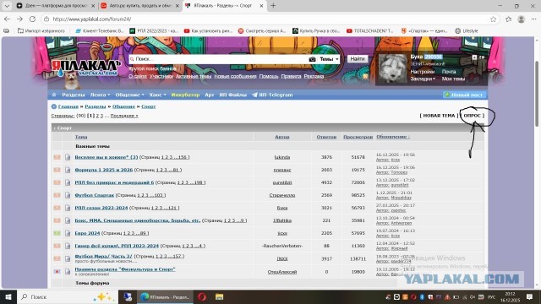The height and width of the screenshot is (304, 541).
Task: Add page to favorites with star icon
Action: tap(494, 19)
